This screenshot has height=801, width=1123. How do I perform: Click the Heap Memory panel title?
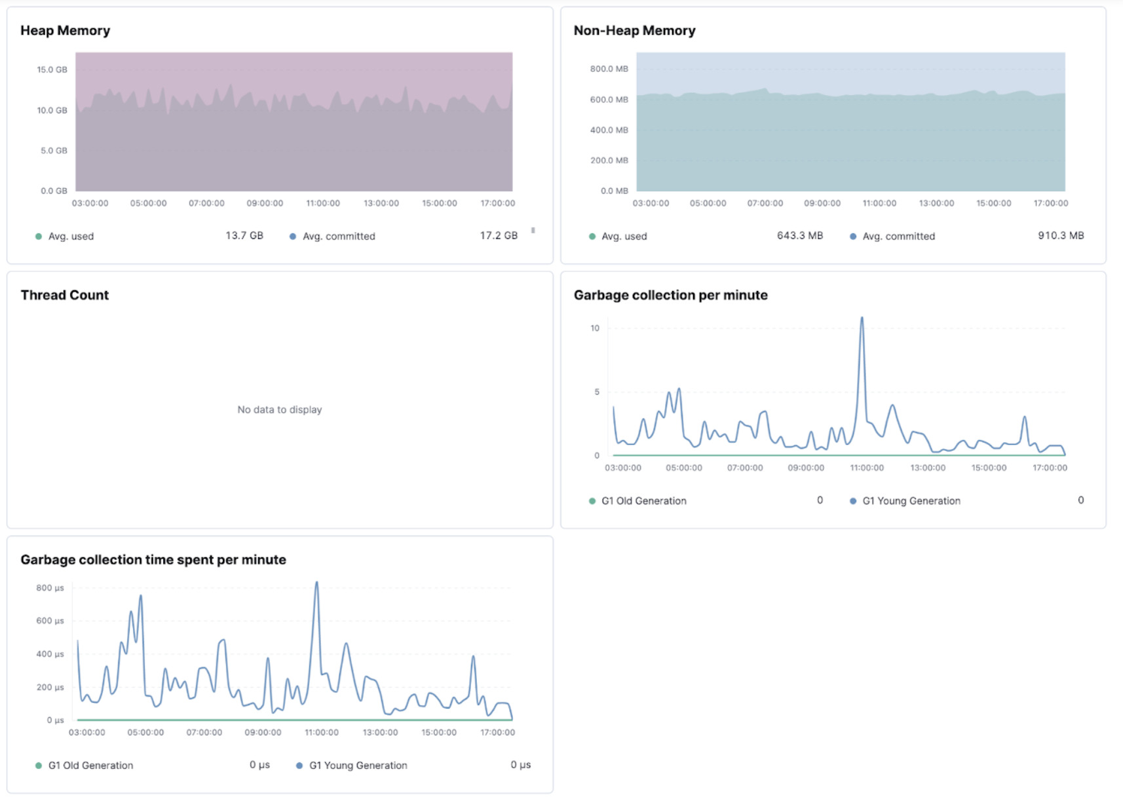pos(66,30)
